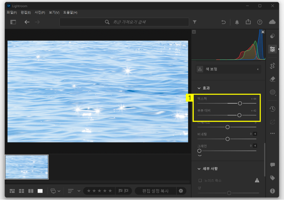The width and height of the screenshot is (284, 200).
Task: Open the 보기(V) menu
Action: click(x=54, y=12)
